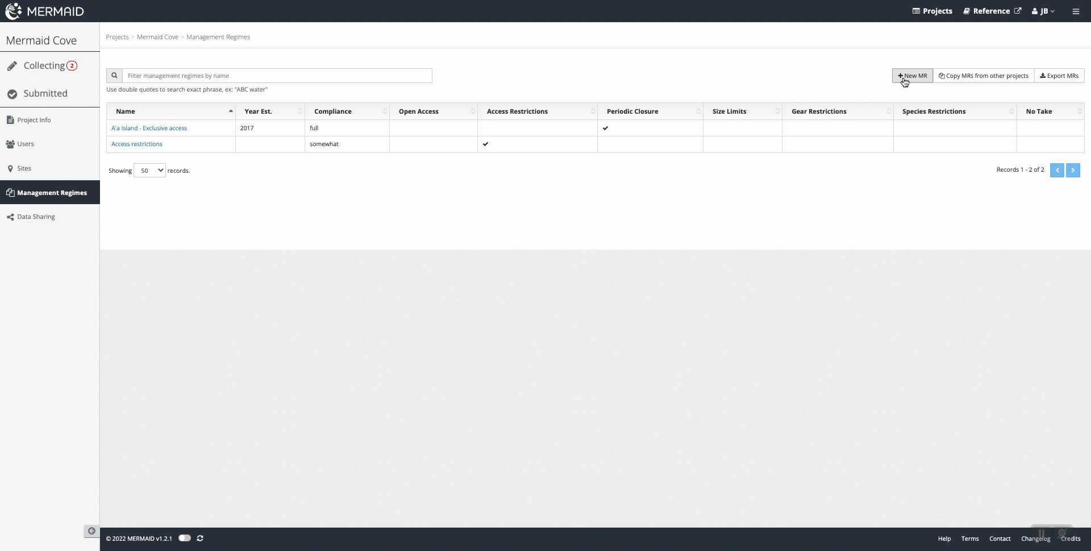Go to next page of records
The height and width of the screenshot is (551, 1091).
coord(1073,170)
